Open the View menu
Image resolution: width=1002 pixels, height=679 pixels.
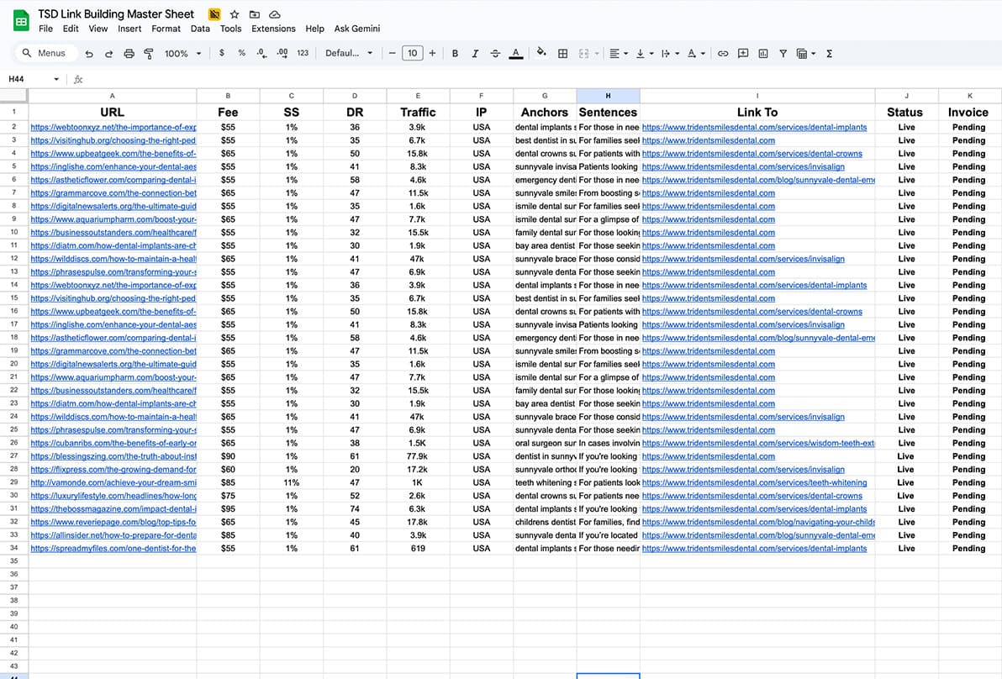click(98, 29)
